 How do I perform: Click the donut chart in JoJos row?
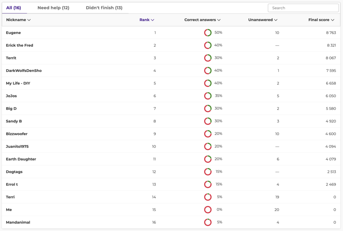[x=208, y=96]
